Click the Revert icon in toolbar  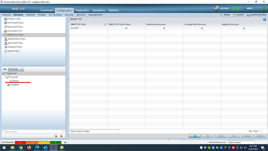tap(222, 15)
